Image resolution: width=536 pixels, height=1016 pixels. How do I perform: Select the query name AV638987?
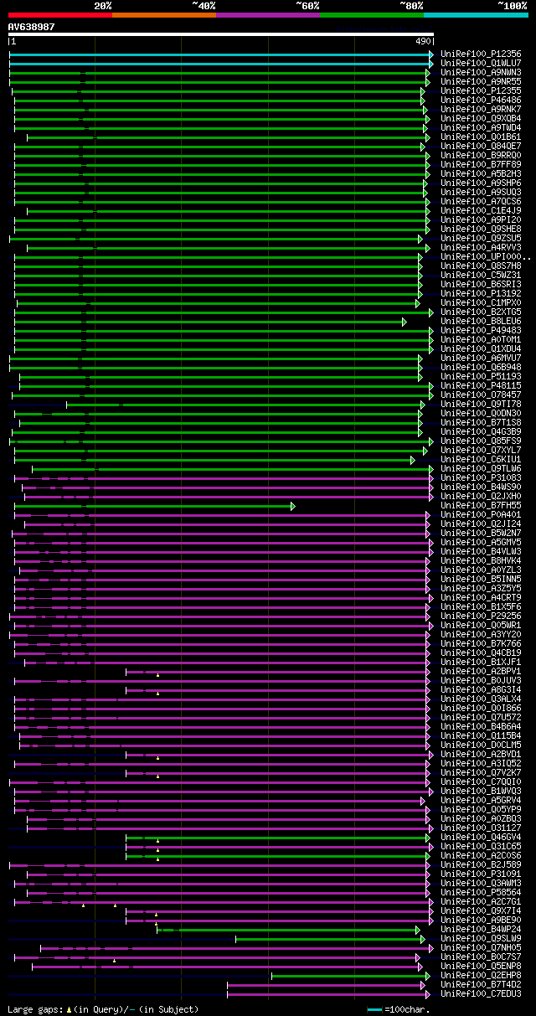point(32,27)
